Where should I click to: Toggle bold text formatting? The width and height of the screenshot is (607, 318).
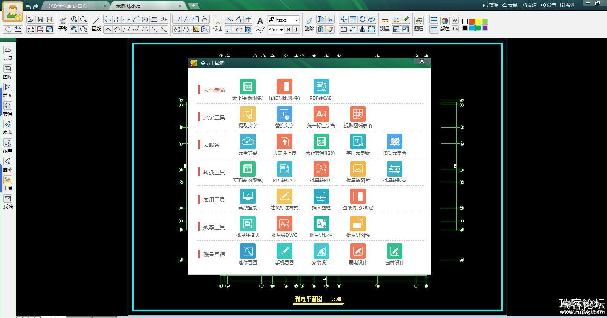point(288,29)
